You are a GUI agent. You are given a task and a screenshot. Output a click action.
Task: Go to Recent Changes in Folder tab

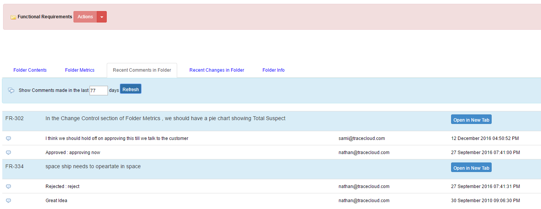pos(217,70)
